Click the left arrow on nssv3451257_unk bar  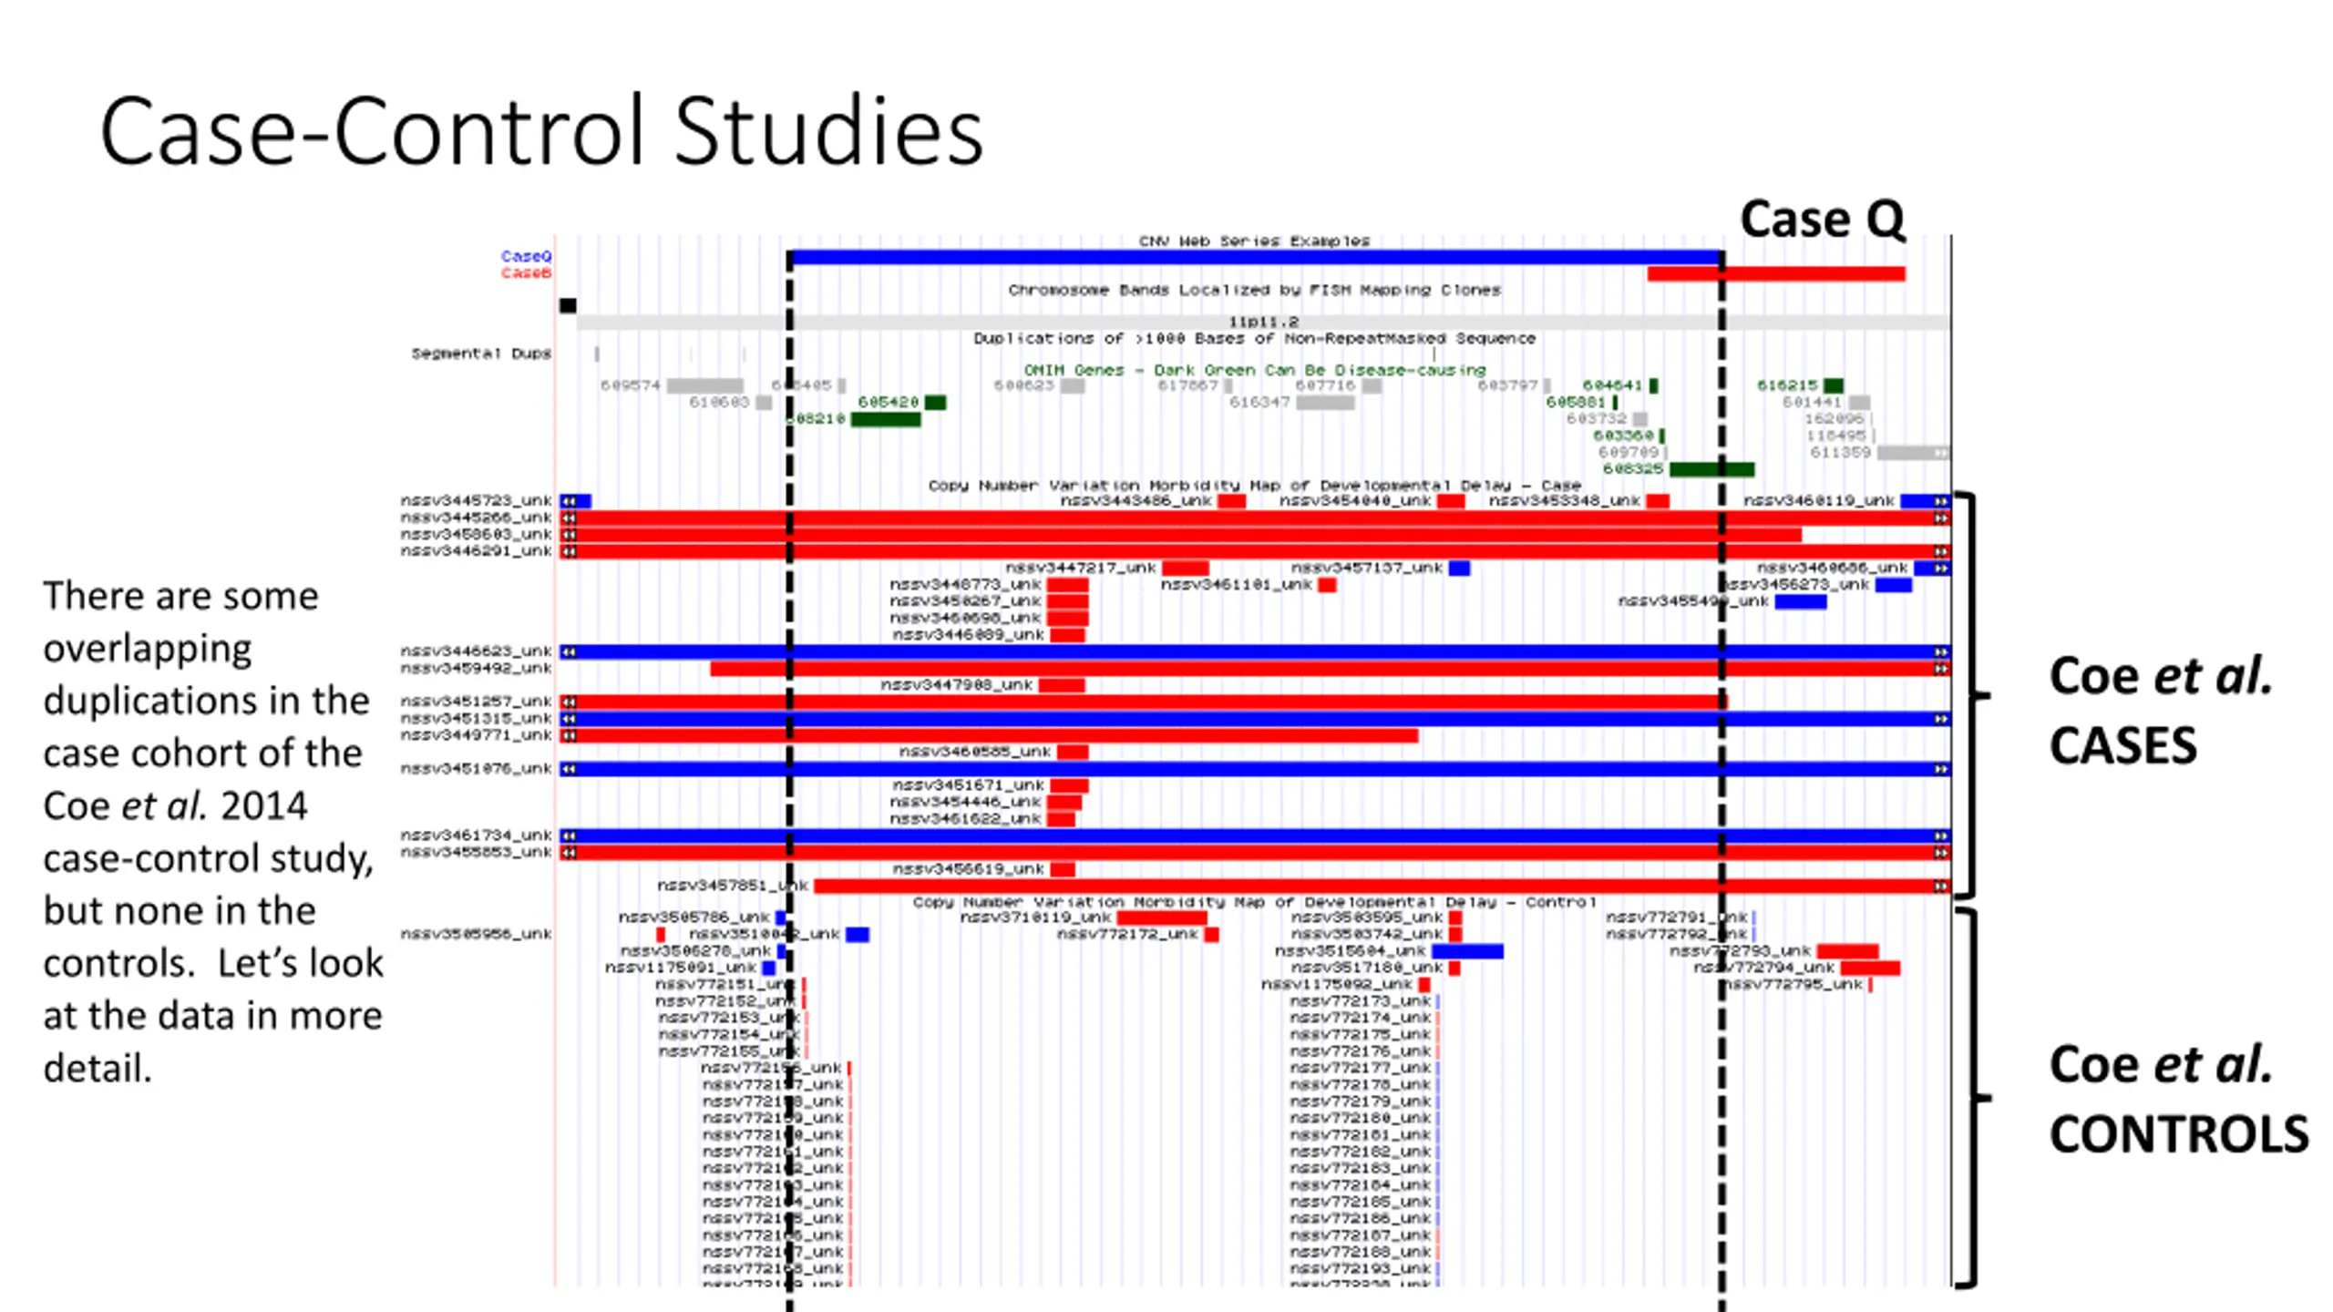tap(568, 702)
